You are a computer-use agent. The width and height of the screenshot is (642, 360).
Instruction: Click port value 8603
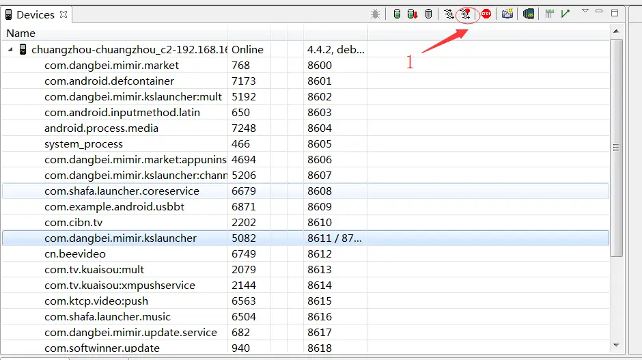320,112
